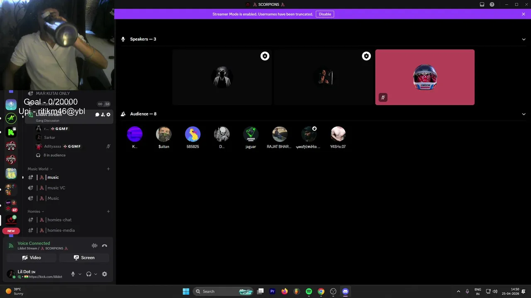The width and height of the screenshot is (531, 298).
Task: View D... skull avatar audience member
Action: click(222, 137)
